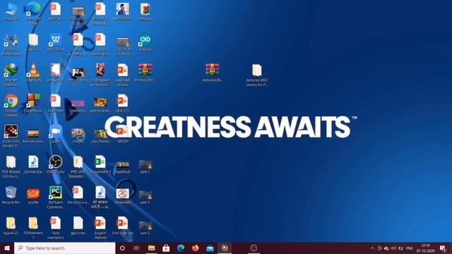Image resolution: width=452 pixels, height=254 pixels.
Task: Launch WPS Office desktop shortcut
Action: point(56,42)
